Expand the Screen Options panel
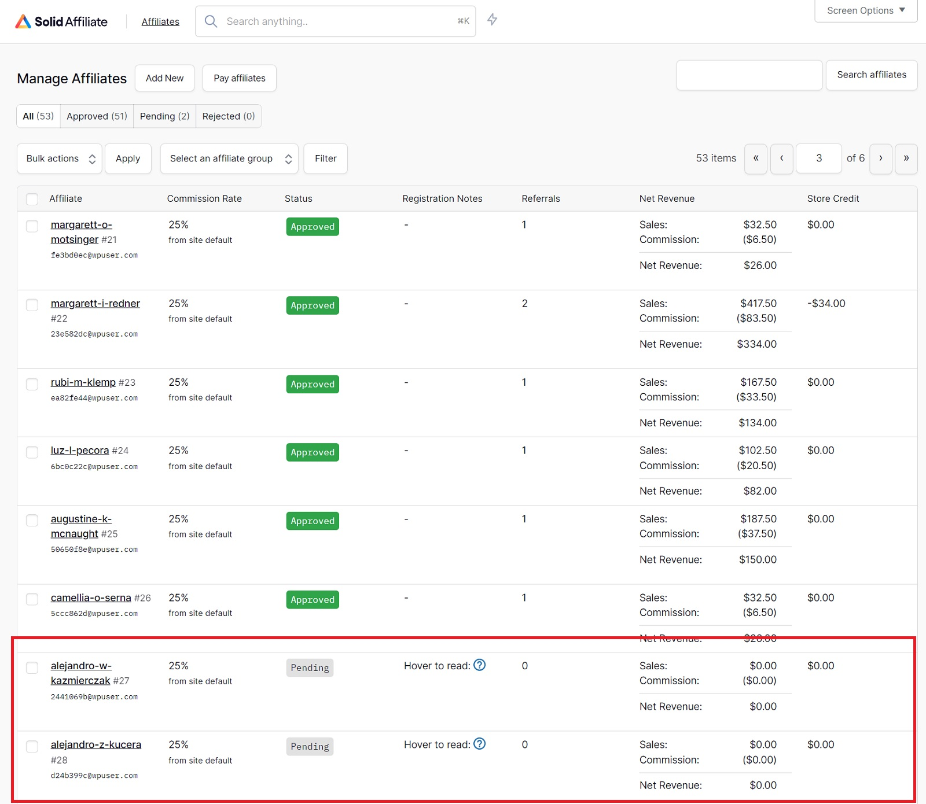 [x=865, y=10]
